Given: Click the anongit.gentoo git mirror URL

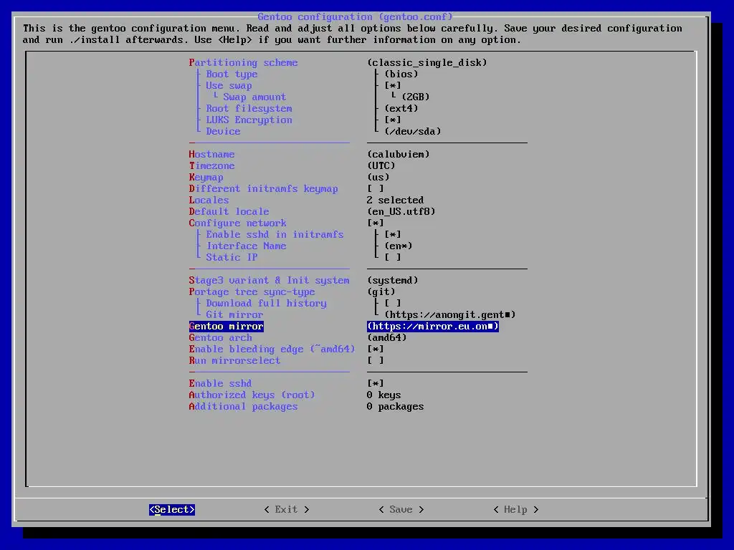Looking at the screenshot, I should 450,315.
